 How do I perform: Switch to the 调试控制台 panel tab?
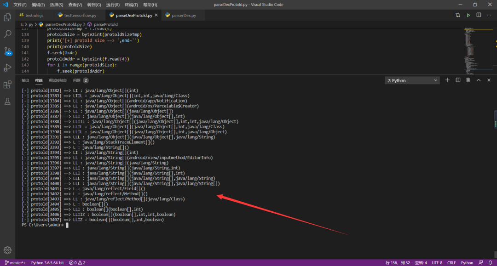(58, 80)
